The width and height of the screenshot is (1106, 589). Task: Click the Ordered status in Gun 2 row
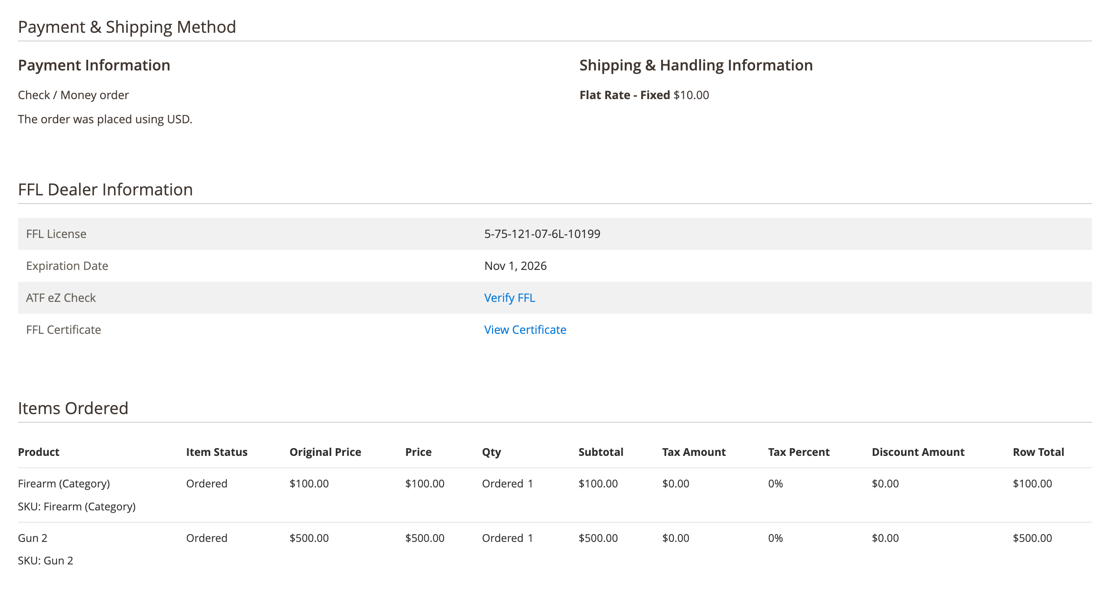207,538
